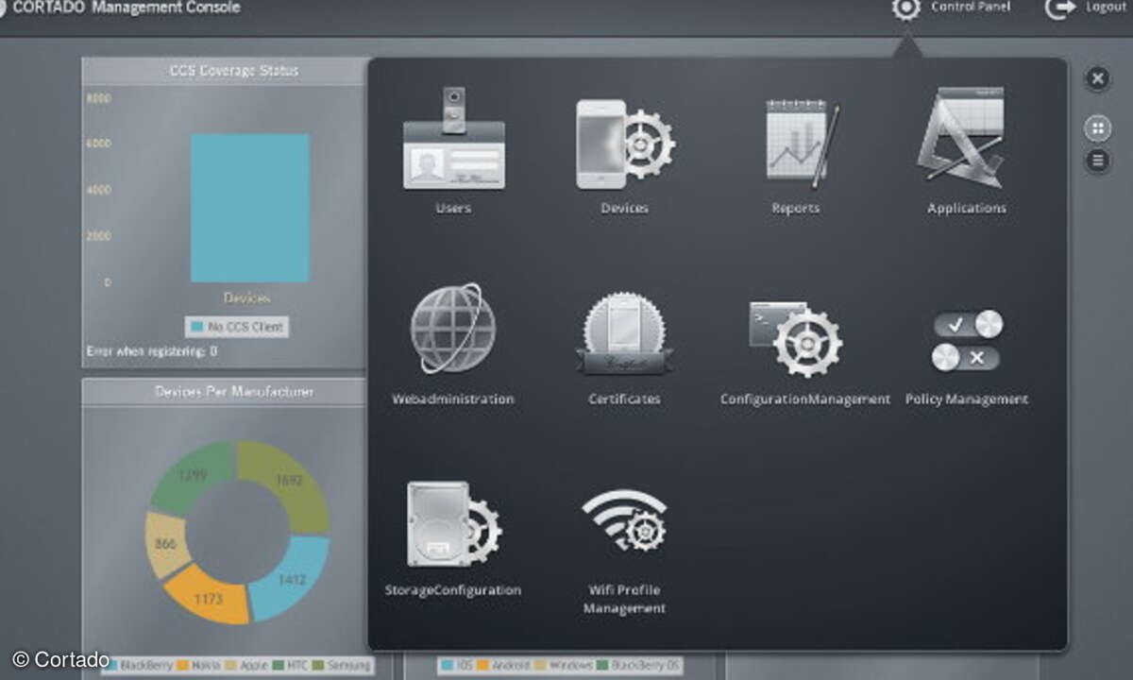The height and width of the screenshot is (680, 1133).
Task: Select the 866 segment of the donut chart
Action: pyautogui.click(x=166, y=545)
